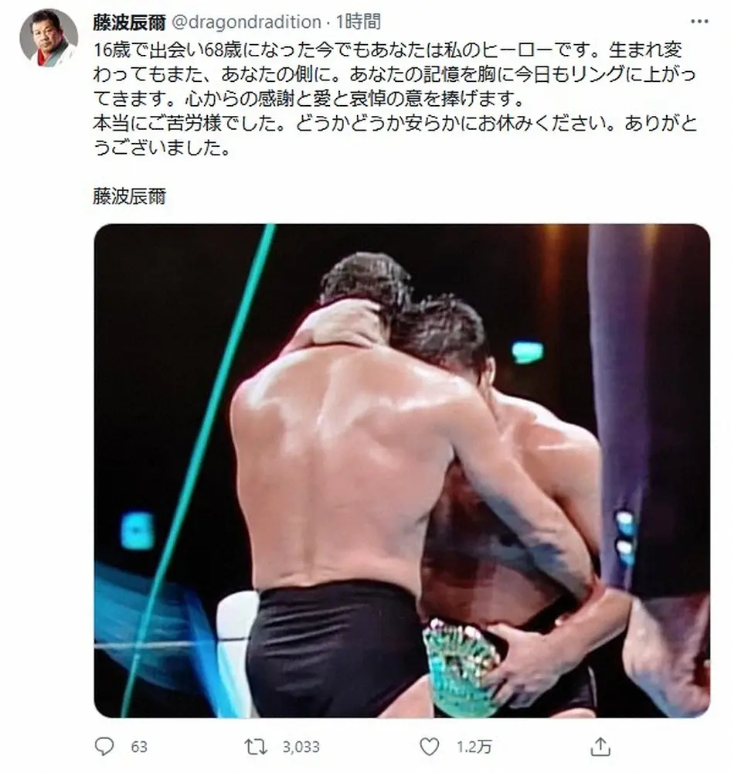Screen dimensions: 731x773
Task: Open the 藤波辰爾 display name link
Action: (x=129, y=22)
